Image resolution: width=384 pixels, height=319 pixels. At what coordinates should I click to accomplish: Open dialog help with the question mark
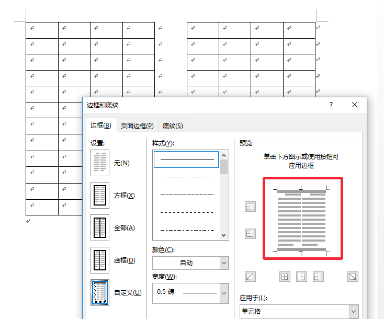pyautogui.click(x=331, y=105)
